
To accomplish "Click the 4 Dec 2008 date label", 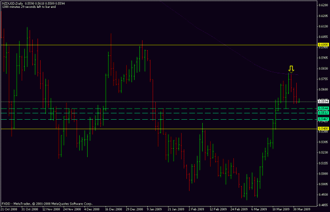I will 92,209.
